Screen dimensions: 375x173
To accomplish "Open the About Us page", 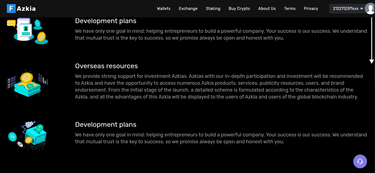I will point(267,9).
